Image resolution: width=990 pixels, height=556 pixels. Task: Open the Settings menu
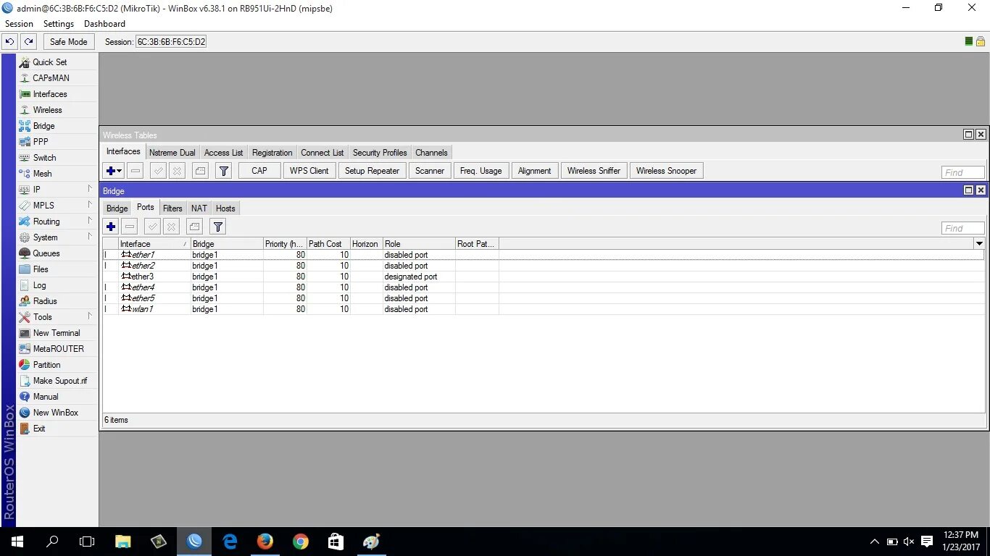[x=59, y=24]
